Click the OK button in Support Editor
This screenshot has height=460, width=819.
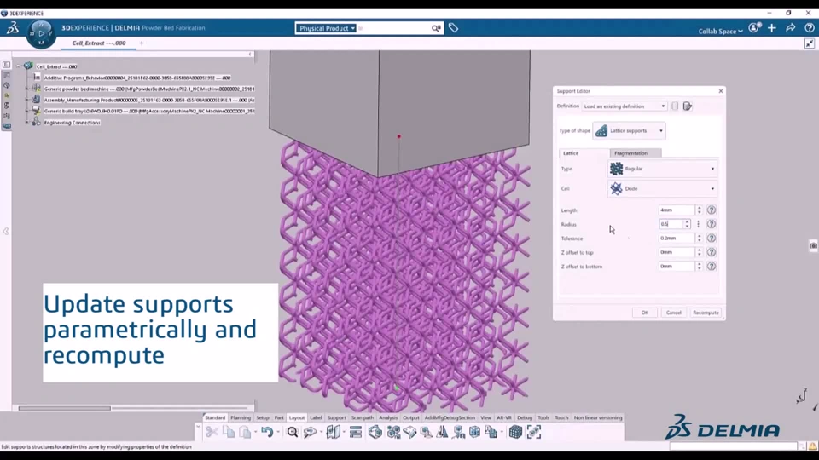[645, 313]
